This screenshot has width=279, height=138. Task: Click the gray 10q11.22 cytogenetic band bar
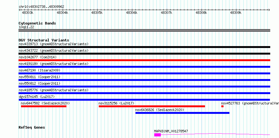144,30
